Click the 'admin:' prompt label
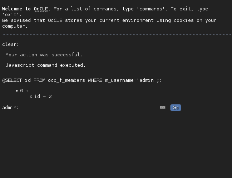Viewport: 232px width, 178px height. click(11, 107)
